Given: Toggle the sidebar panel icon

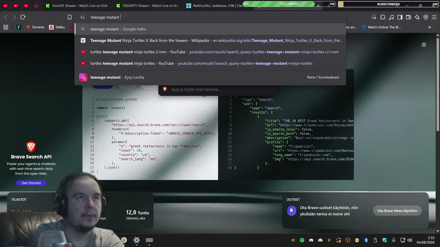Looking at the screenshot, I should (400, 17).
